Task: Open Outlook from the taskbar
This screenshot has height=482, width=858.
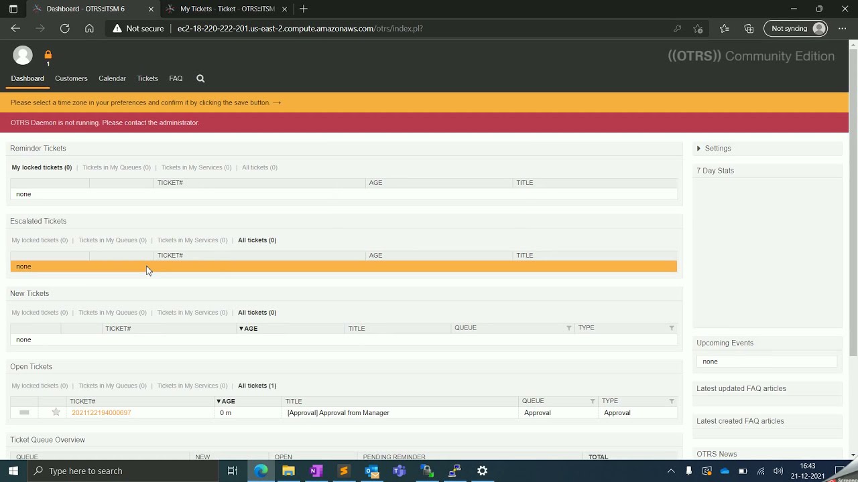Action: pos(371,471)
